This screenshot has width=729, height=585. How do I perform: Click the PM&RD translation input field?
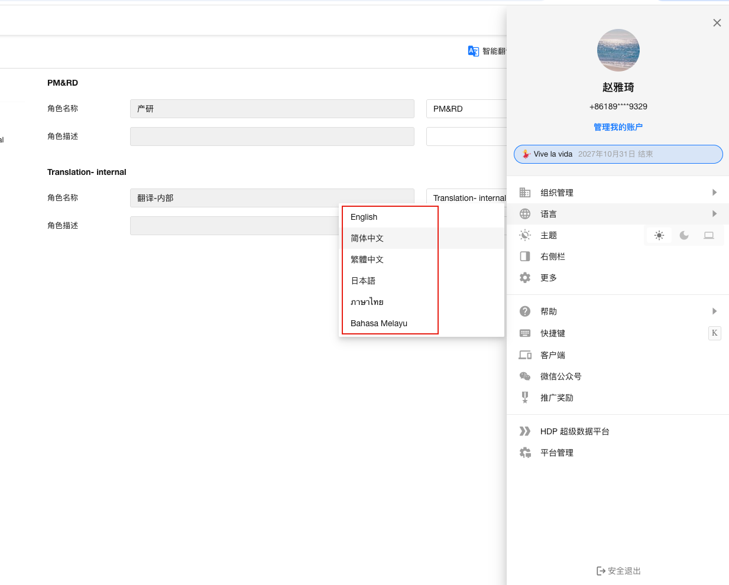466,109
